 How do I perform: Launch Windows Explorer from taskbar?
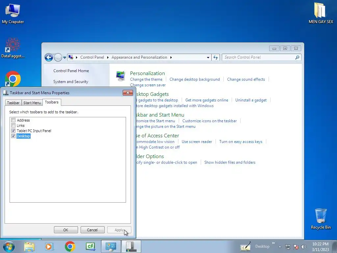click(29, 246)
